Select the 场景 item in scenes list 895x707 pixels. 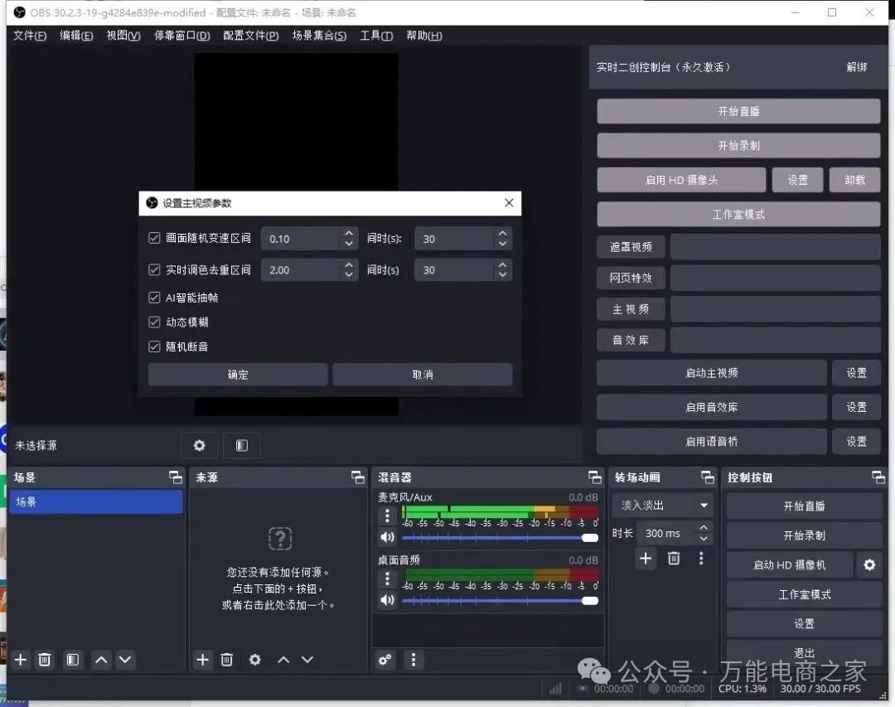(x=96, y=501)
